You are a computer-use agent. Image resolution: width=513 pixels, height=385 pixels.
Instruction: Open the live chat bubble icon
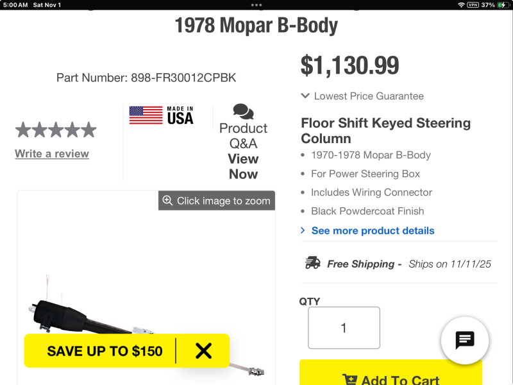tap(465, 340)
